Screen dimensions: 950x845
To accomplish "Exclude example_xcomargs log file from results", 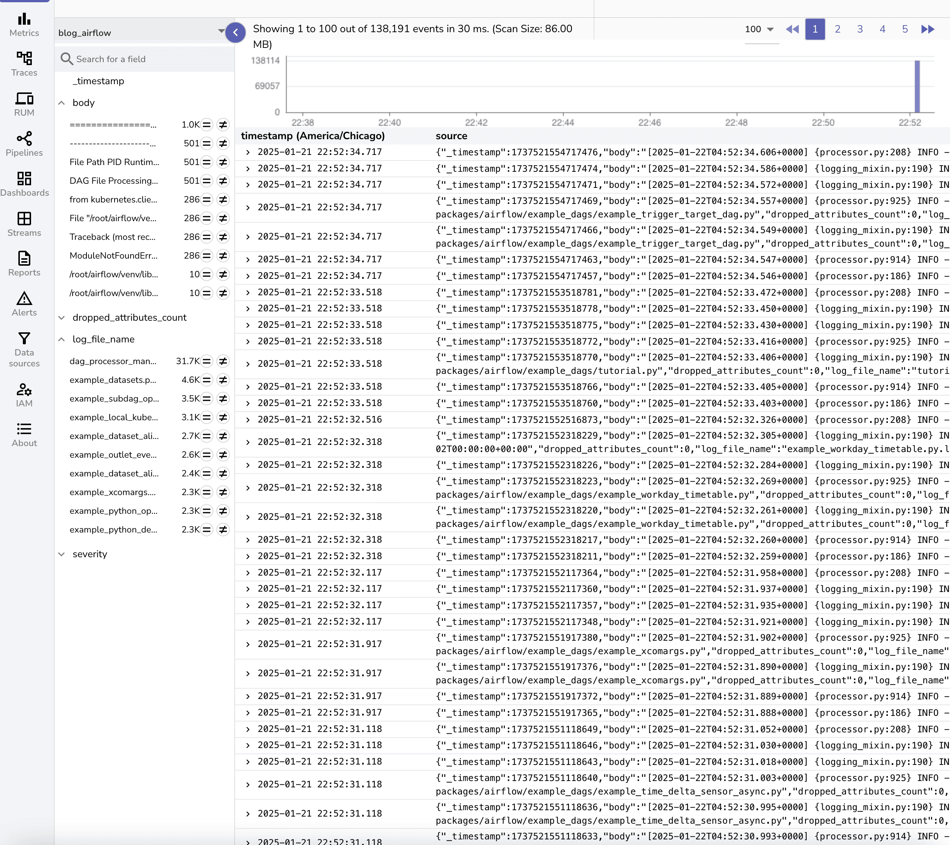I will (223, 492).
